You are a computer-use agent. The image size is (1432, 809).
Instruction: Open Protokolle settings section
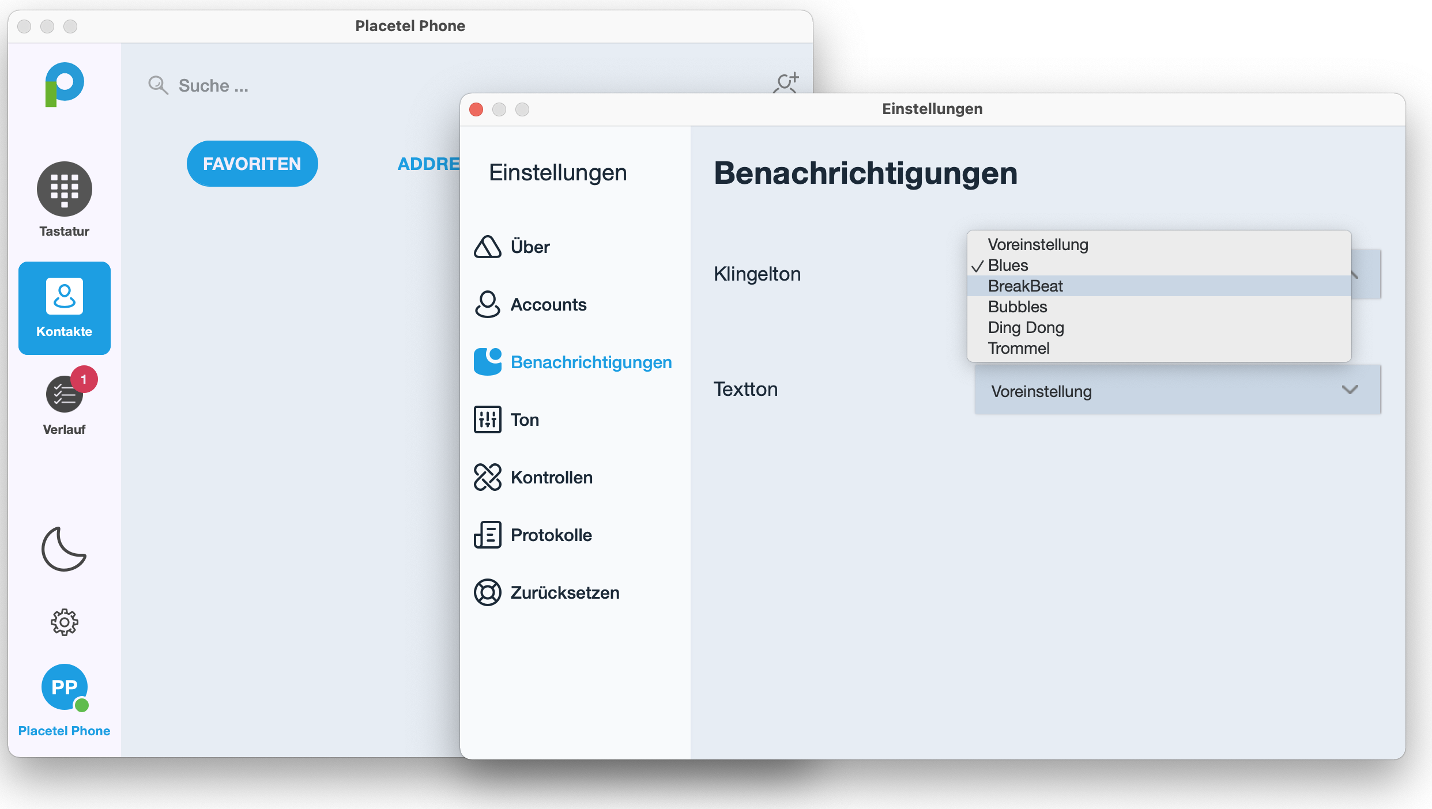551,535
